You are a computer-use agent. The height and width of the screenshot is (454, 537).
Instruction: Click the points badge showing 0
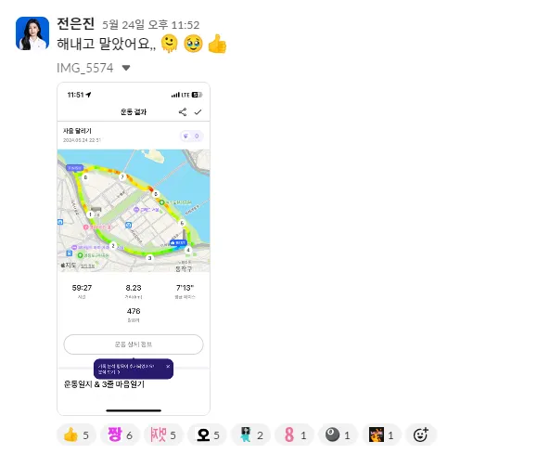pyautogui.click(x=192, y=136)
